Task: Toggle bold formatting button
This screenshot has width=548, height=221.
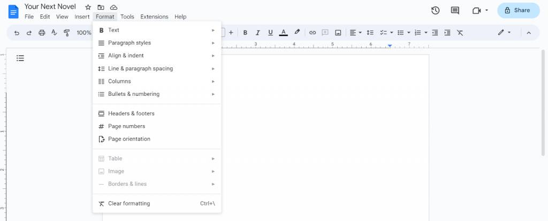Action: click(245, 33)
